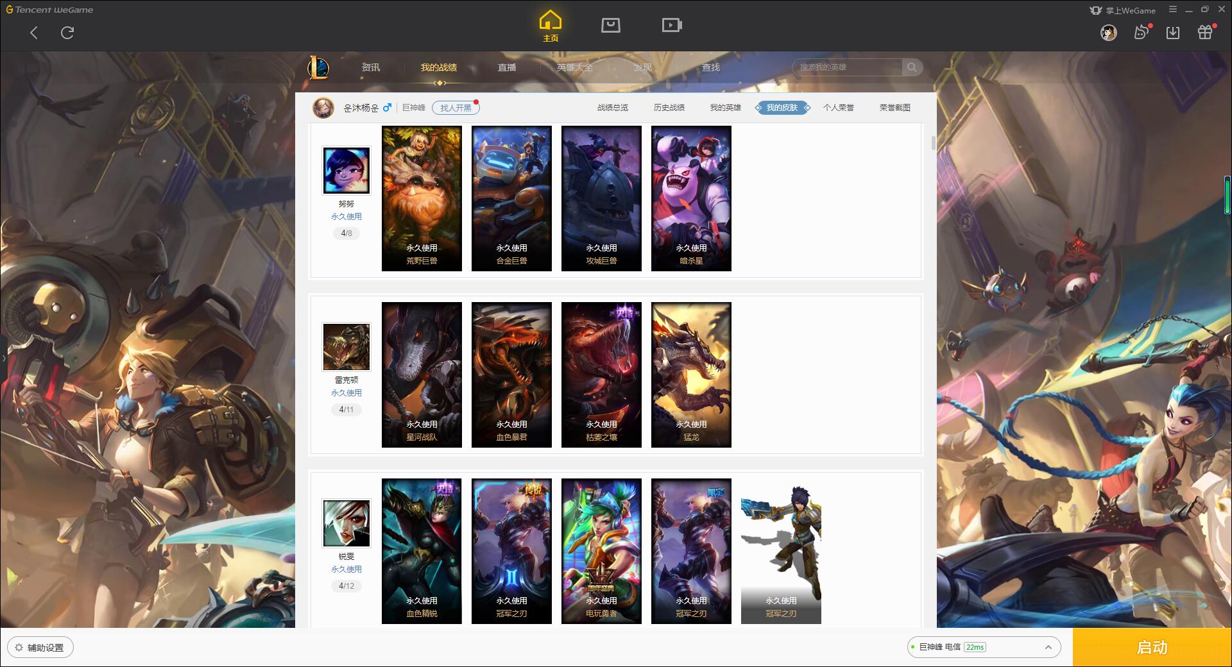Click the 找人开黑 button
Screen dimensions: 1232x667
tap(456, 108)
